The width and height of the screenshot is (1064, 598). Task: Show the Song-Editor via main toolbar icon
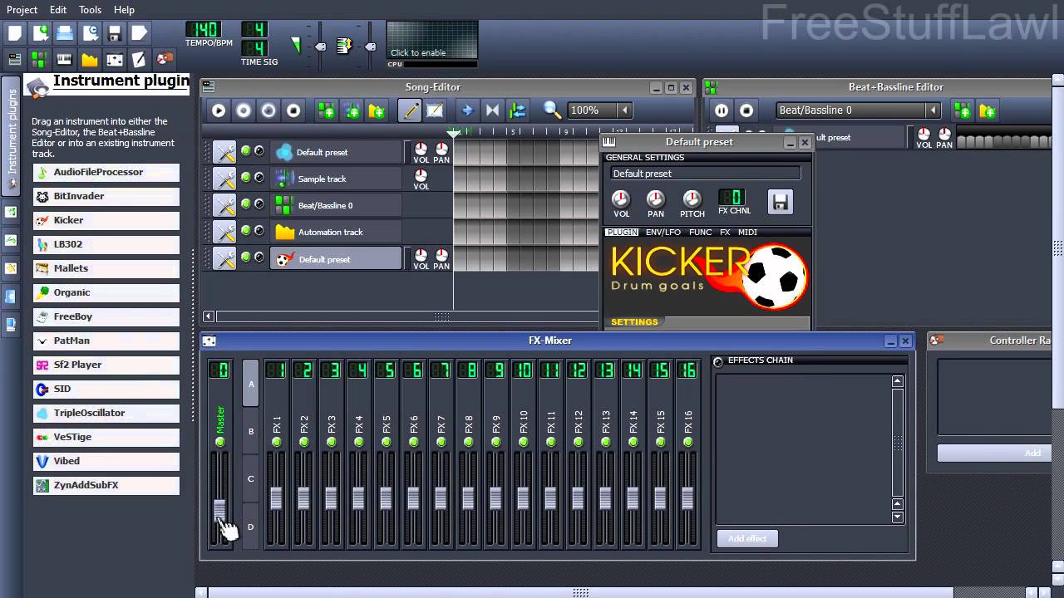point(14,59)
